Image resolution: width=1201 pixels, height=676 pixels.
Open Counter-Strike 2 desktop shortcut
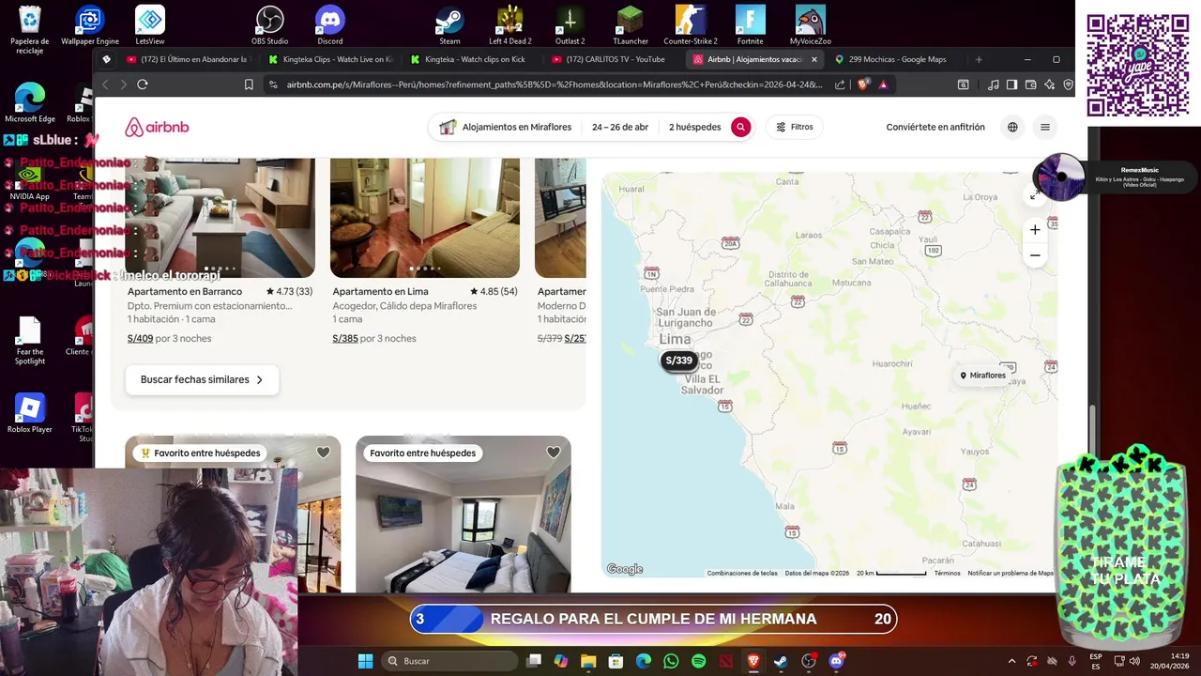691,25
